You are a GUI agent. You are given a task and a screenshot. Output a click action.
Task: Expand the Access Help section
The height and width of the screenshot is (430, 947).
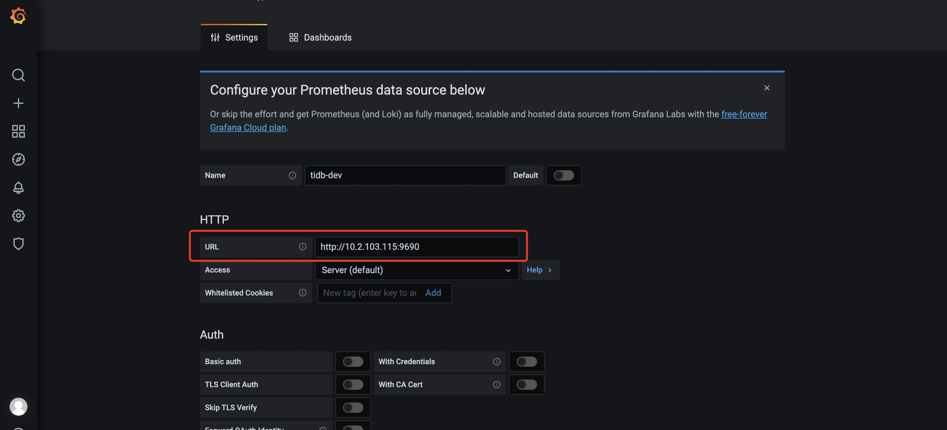(x=539, y=270)
